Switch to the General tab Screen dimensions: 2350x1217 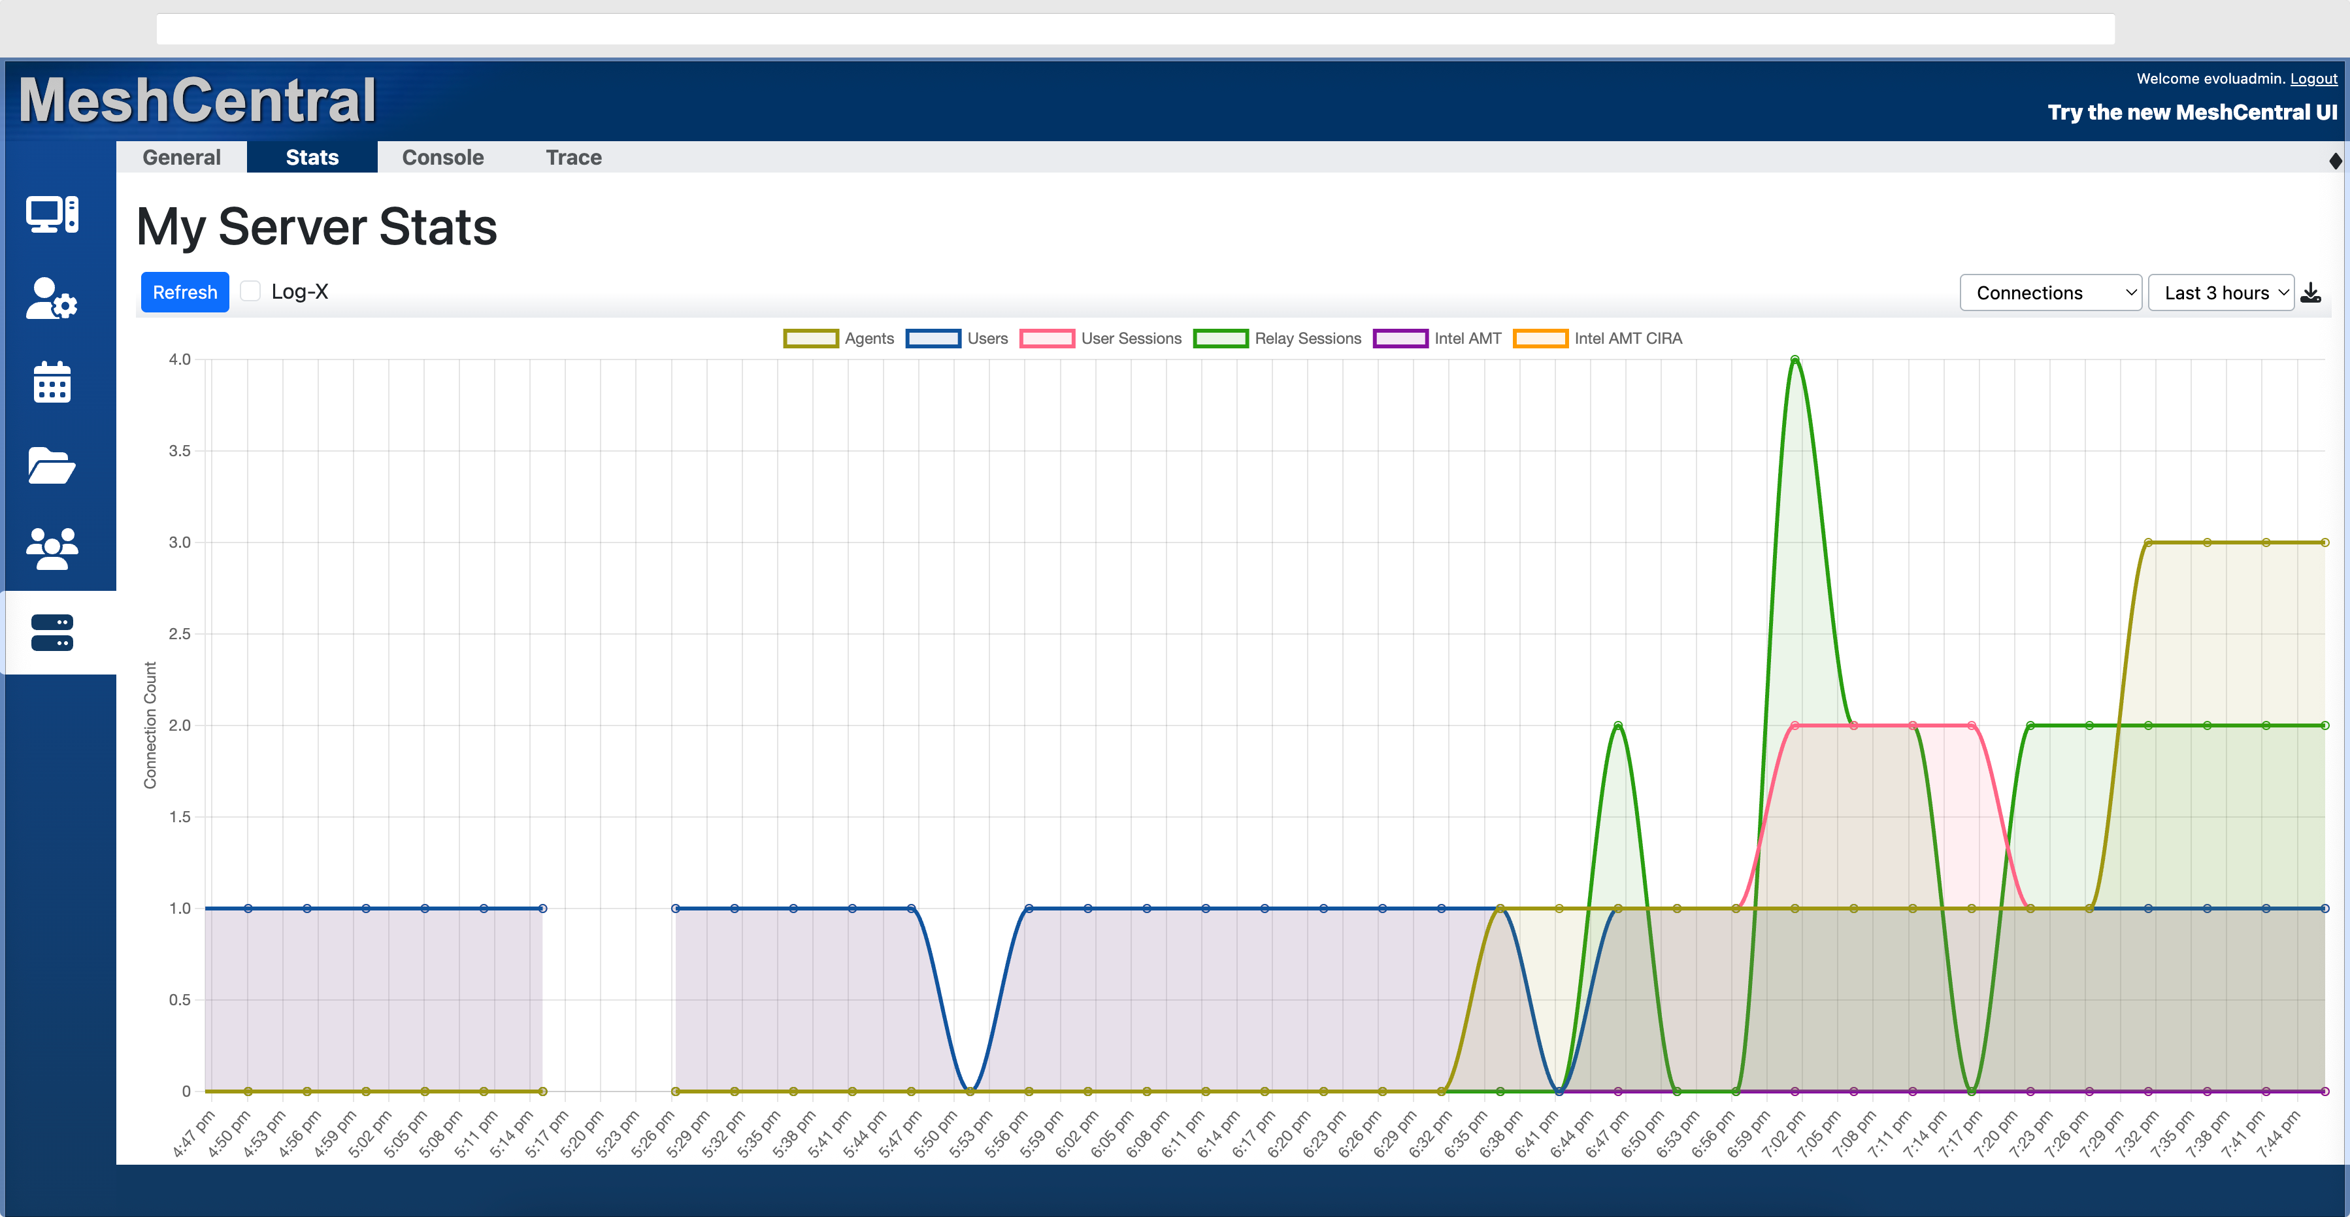[x=182, y=157]
